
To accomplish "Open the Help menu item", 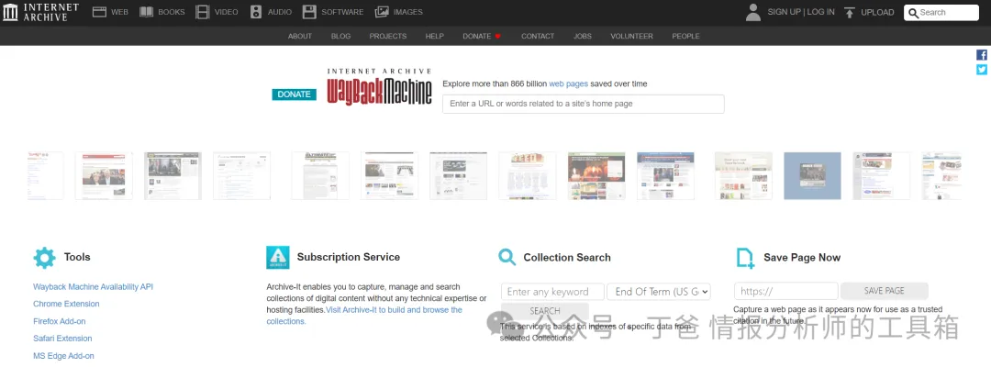I will pos(435,36).
